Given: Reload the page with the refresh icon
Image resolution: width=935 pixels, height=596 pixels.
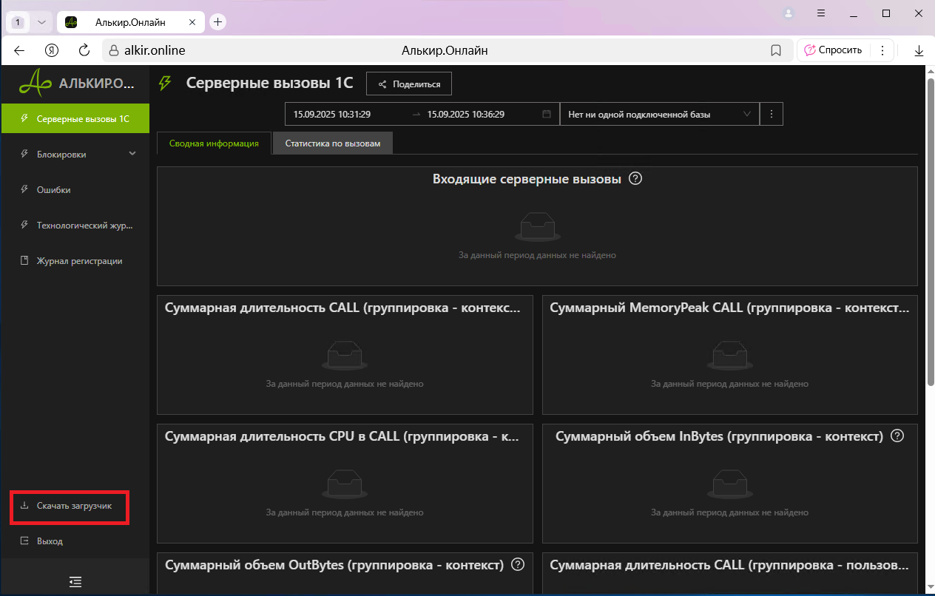Looking at the screenshot, I should click(x=84, y=50).
